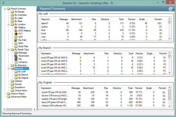The width and height of the screenshot is (176, 117).
Task: Click the PST icon in tree
Action: point(16,34)
